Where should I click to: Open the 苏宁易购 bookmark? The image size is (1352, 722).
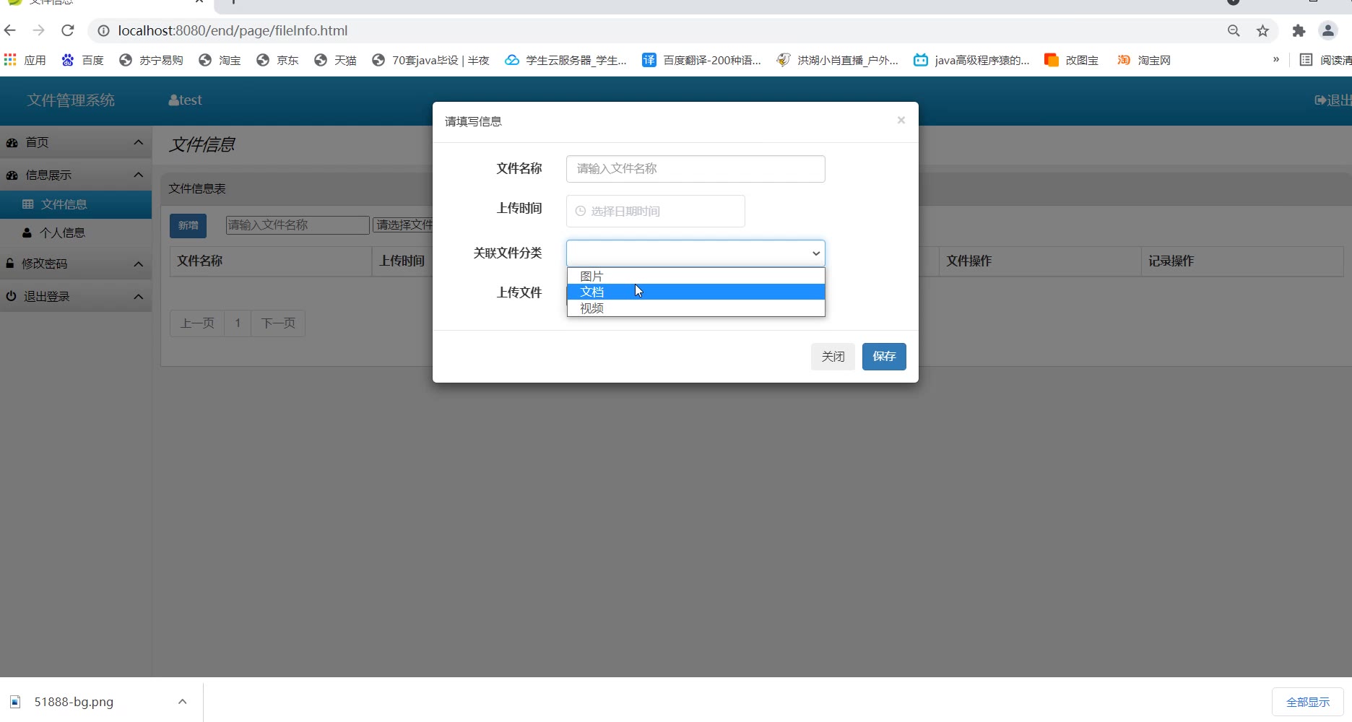151,60
